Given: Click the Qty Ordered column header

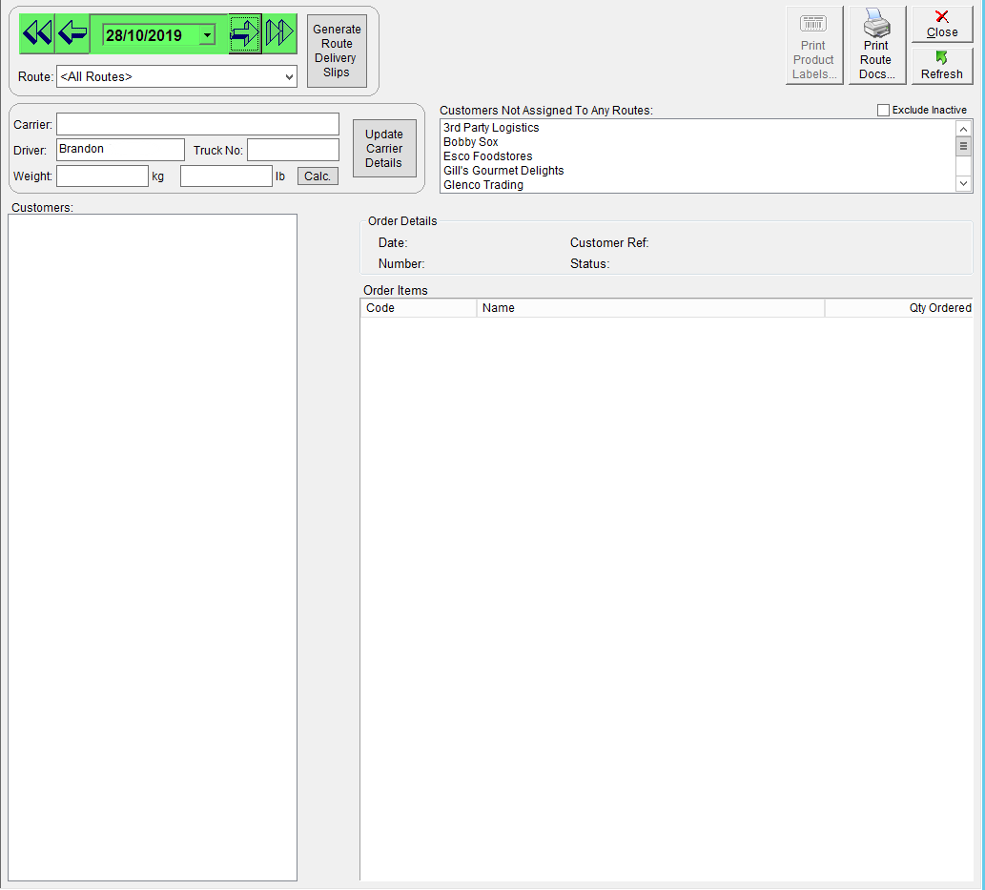Looking at the screenshot, I should click(899, 308).
